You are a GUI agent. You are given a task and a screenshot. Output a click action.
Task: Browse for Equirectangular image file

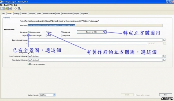coord(164,40)
